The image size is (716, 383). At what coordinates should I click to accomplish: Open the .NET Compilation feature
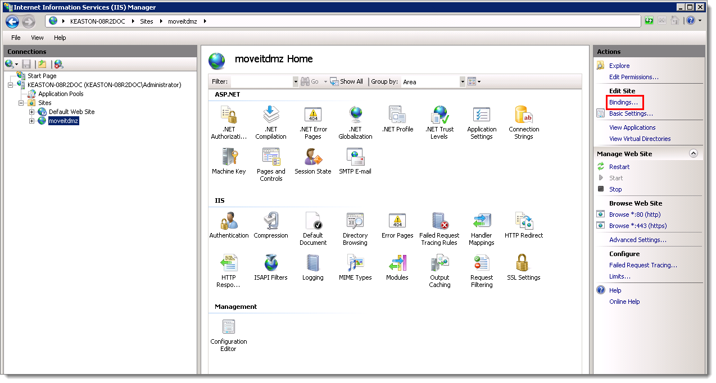pos(271,118)
